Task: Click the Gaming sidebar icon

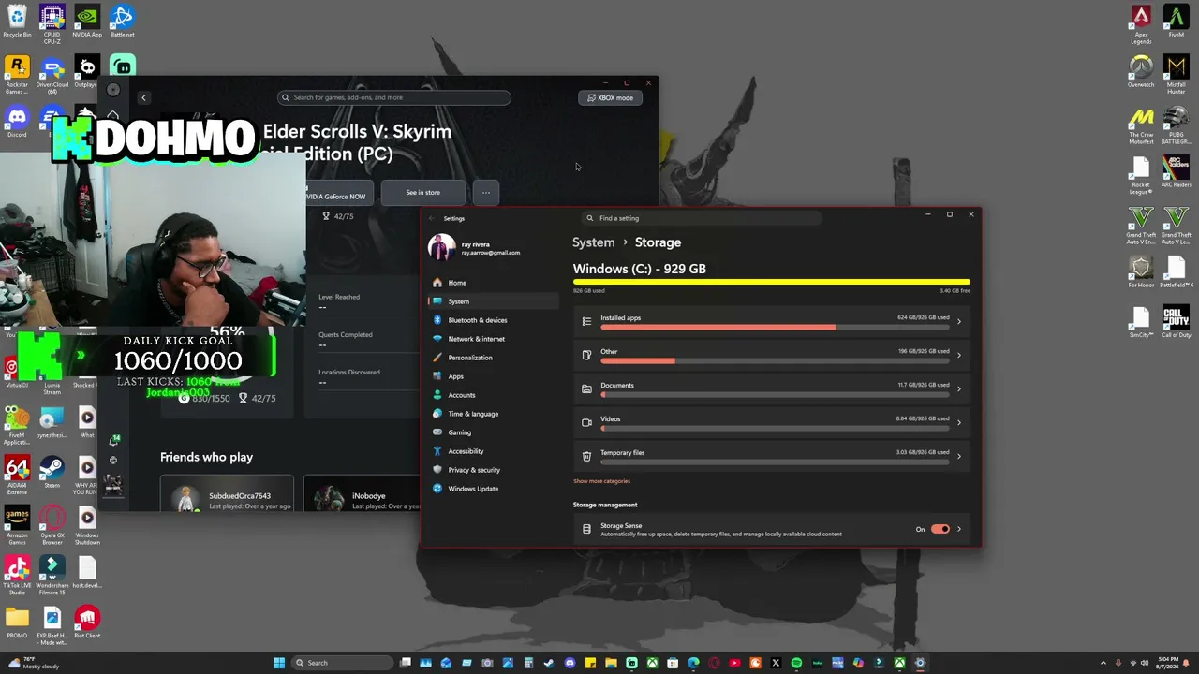Action: (437, 432)
